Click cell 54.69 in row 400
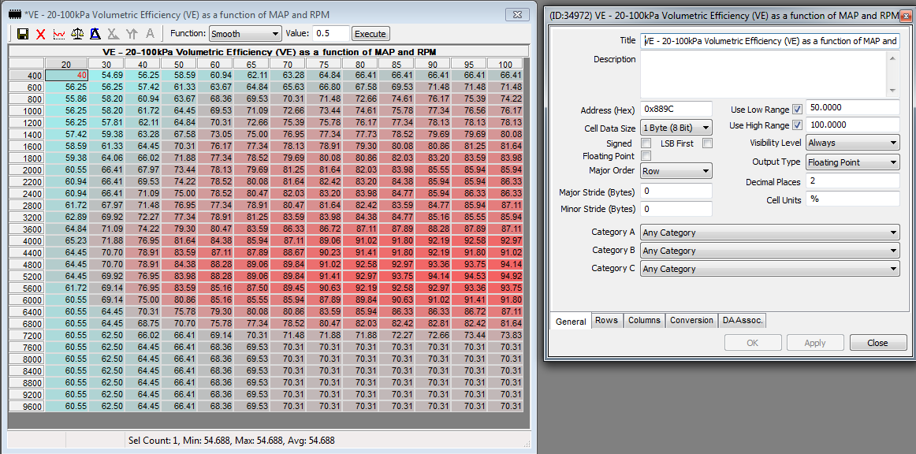Screen dimensions: 916x454 [107, 75]
